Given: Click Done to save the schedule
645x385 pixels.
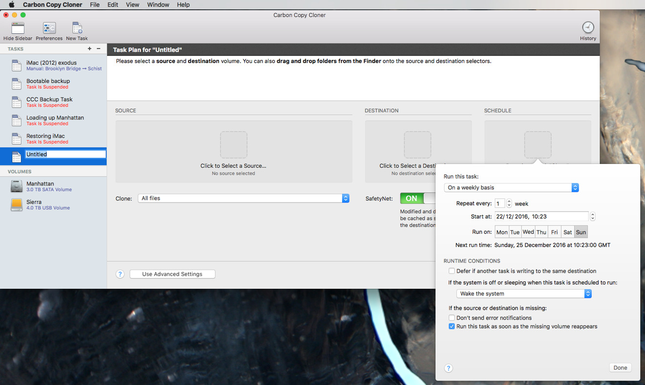Looking at the screenshot, I should coord(620,367).
